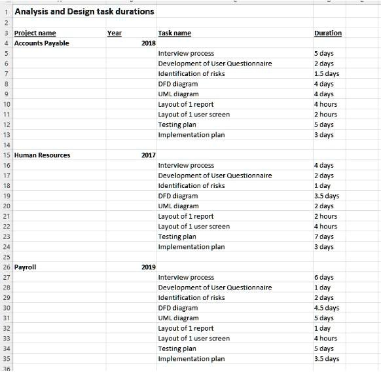Click the '7 days' duration cell
The image size is (381, 374).
click(329, 236)
